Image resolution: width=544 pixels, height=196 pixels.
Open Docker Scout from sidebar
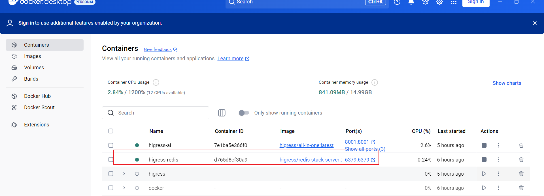tap(44, 107)
